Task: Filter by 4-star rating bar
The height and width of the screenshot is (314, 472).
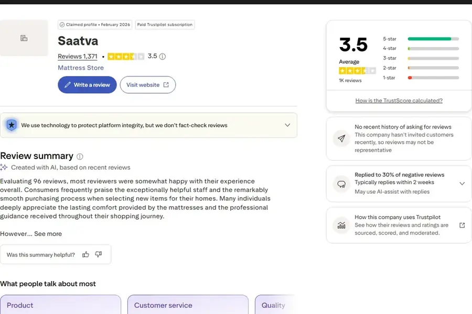Action: [x=421, y=48]
